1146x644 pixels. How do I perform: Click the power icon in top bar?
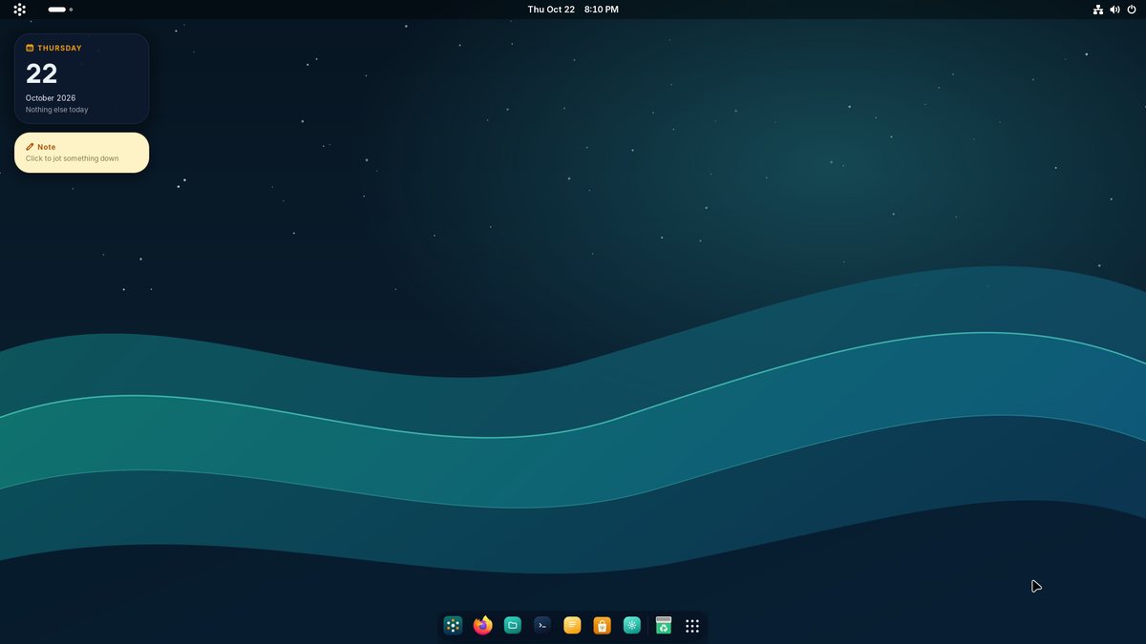pyautogui.click(x=1132, y=10)
